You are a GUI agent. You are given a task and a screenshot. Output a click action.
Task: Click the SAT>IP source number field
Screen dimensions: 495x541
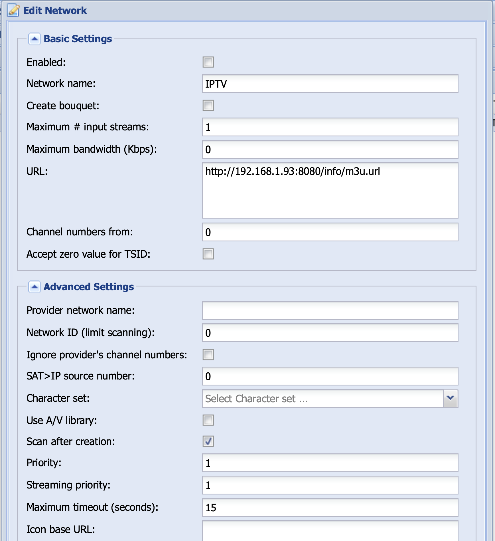click(329, 376)
